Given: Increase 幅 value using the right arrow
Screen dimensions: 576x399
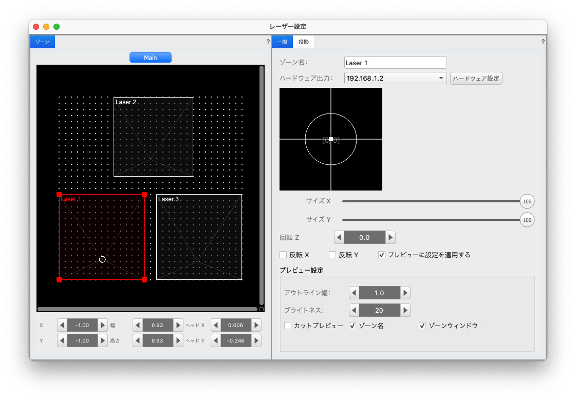Looking at the screenshot, I should (177, 325).
